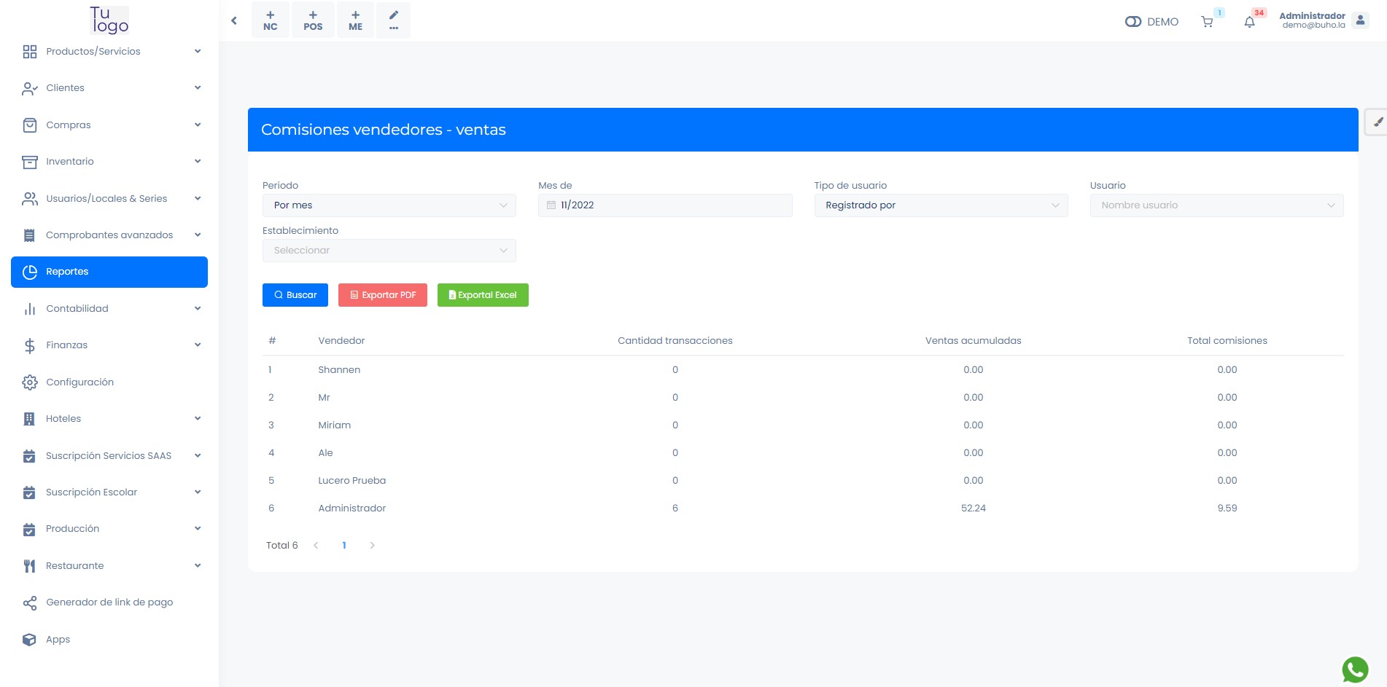Collapse the sidebar with the back arrow
Screen dimensions: 1387x687
tap(234, 20)
